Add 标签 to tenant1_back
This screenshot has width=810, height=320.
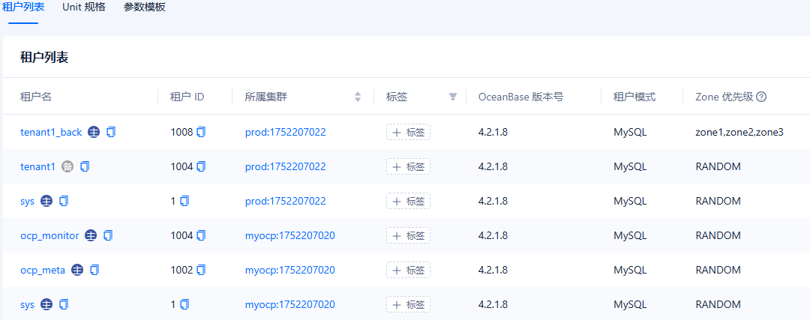(x=408, y=132)
